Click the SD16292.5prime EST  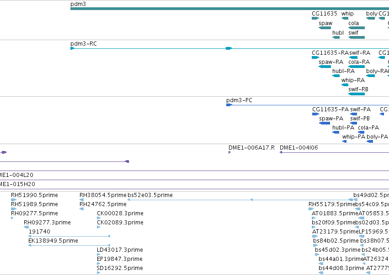98,273
